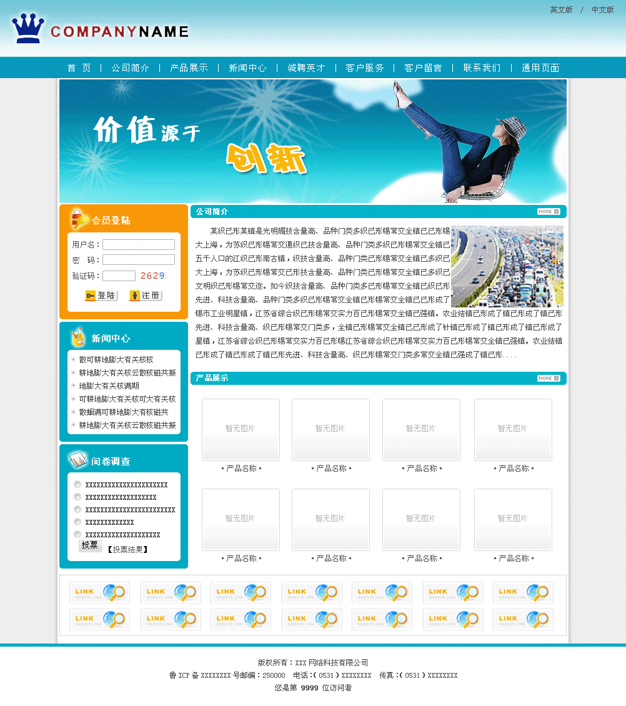Image resolution: width=626 pixels, height=706 pixels.
Task: Click the chart icon beside 问卷调查
Action: (78, 460)
